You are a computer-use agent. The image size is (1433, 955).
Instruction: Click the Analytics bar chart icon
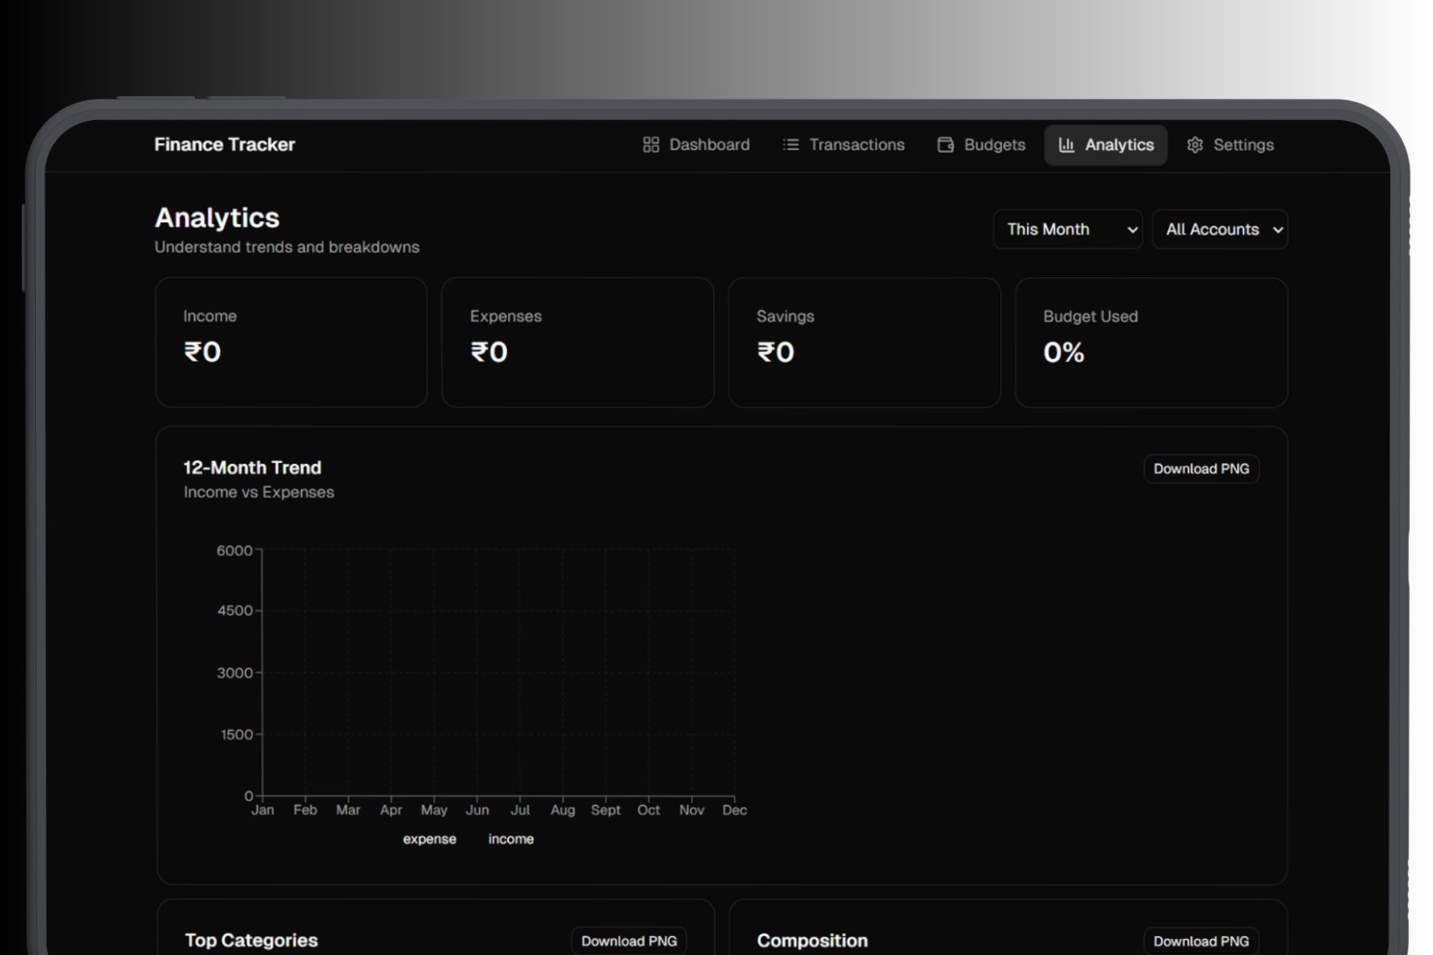(x=1066, y=145)
